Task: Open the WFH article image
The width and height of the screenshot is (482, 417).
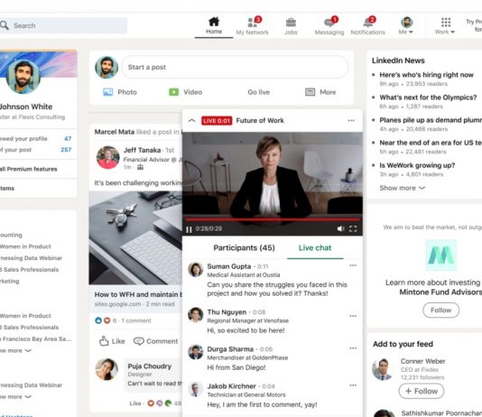Action: click(135, 238)
